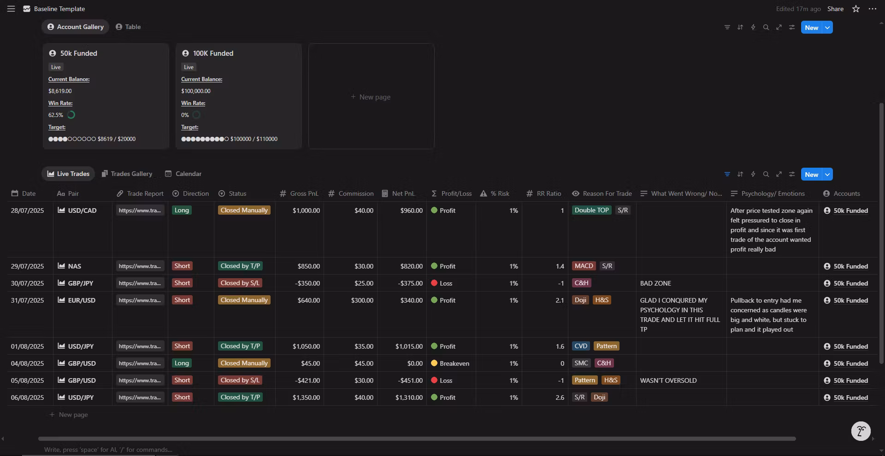Screen dimensions: 885x456
Task: Create a new account with the New page card
Action: pyautogui.click(x=371, y=97)
